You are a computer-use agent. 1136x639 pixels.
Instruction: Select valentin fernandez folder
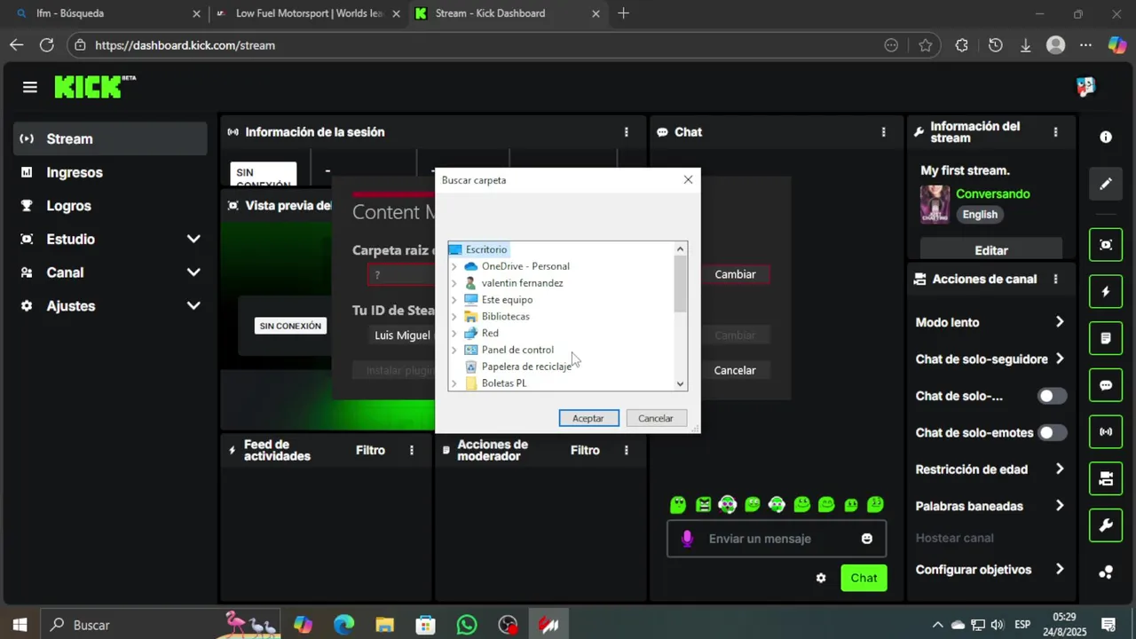point(522,283)
